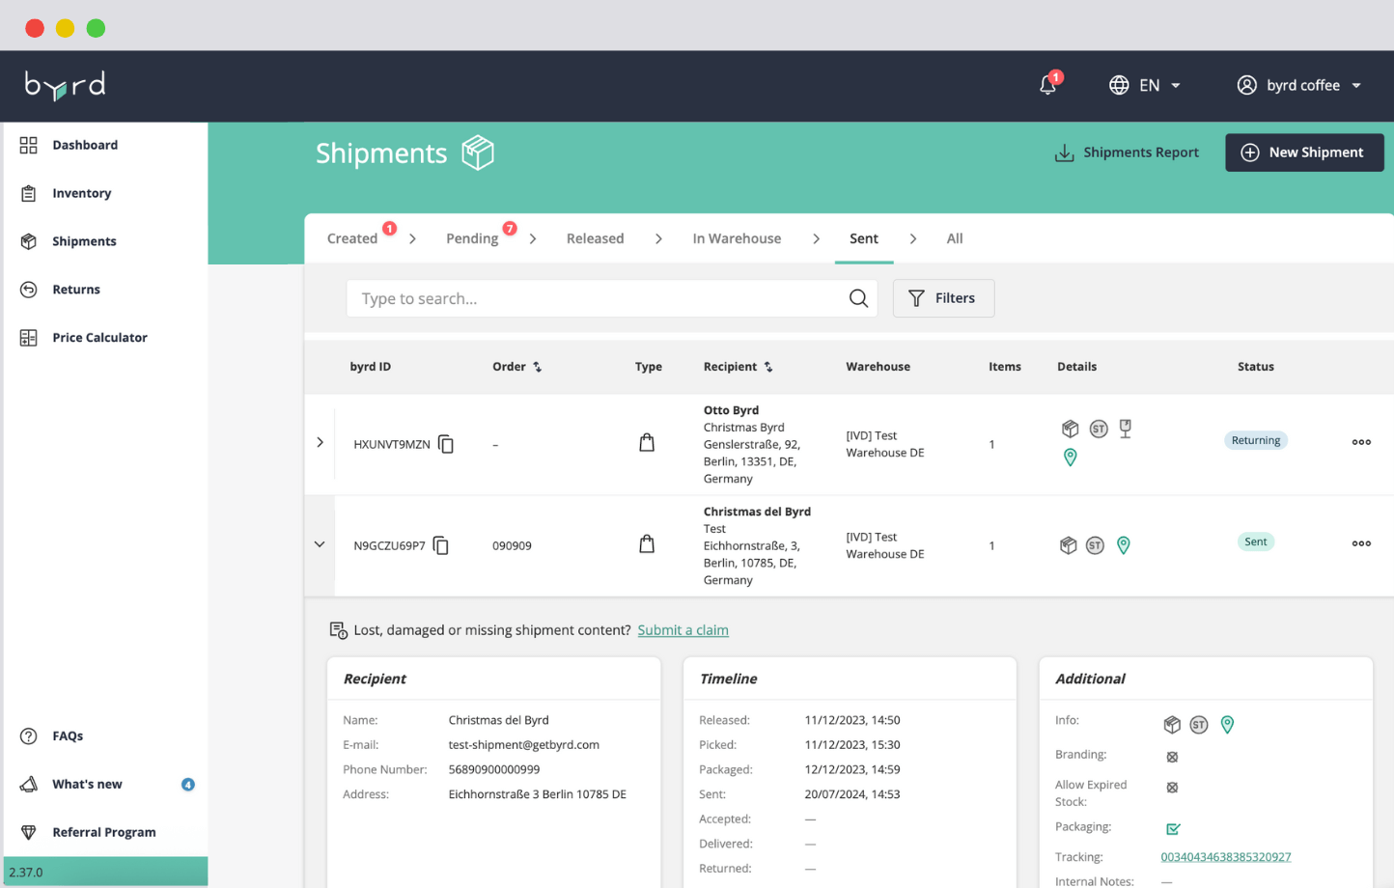Expand the HXUNVT9MZN shipment row
The height and width of the screenshot is (888, 1394).
coord(321,443)
